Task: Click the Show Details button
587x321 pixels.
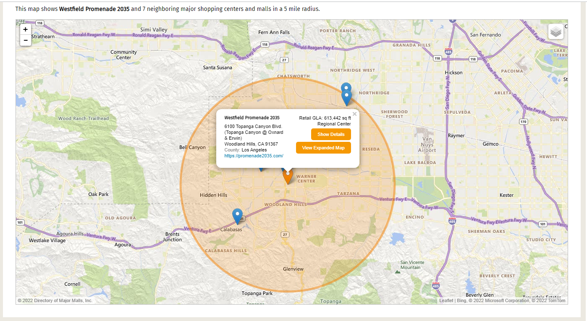Action: click(330, 134)
